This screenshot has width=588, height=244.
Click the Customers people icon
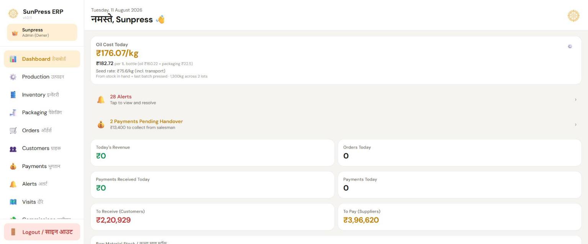pyautogui.click(x=13, y=149)
